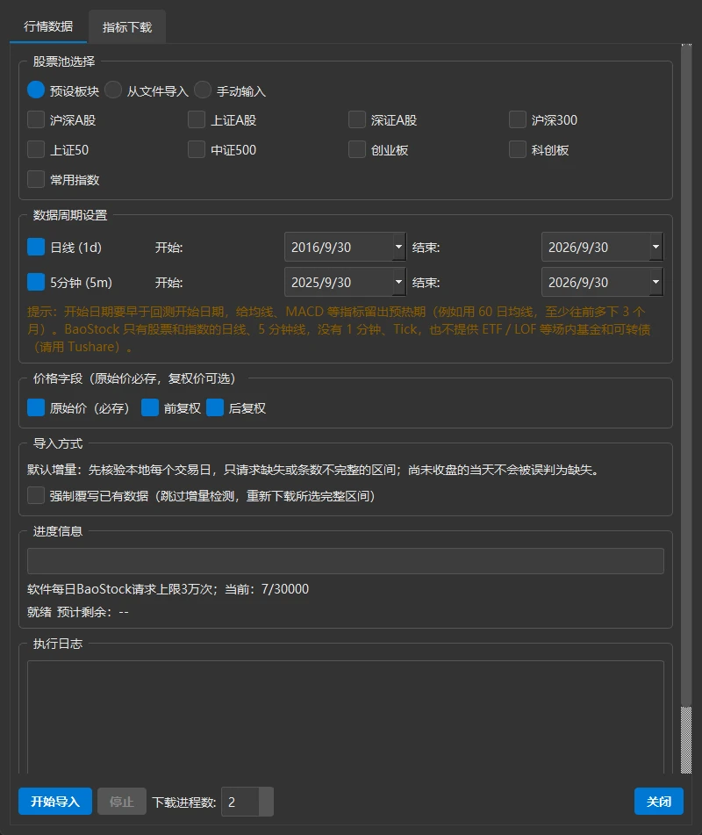
Task: Check the 上证A股 checkbox
Action: (197, 119)
